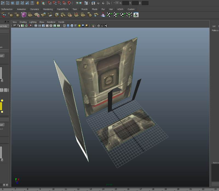Click the miscellaneous question-mark mask icon

32,3
